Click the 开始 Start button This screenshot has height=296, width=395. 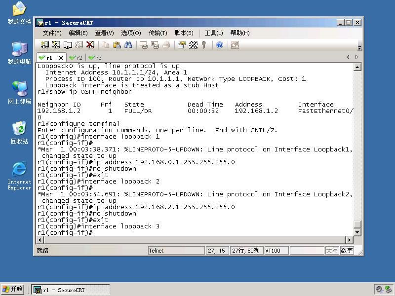[12, 290]
